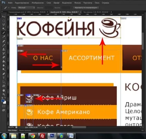
Task: Swap foreground and background colors
Action: tap(5, 98)
